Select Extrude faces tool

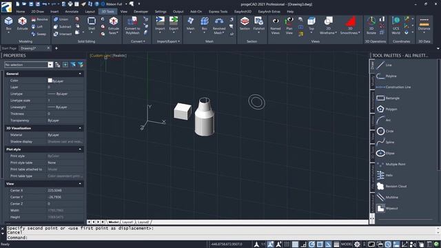tap(114, 25)
